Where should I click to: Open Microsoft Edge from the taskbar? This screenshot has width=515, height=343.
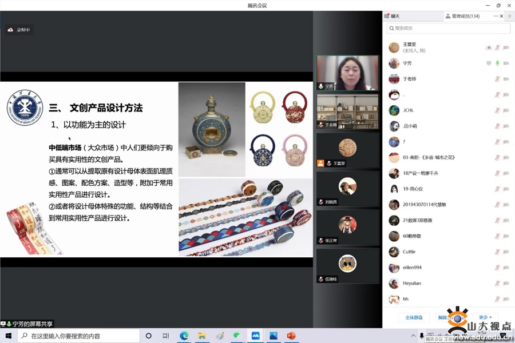[184, 336]
